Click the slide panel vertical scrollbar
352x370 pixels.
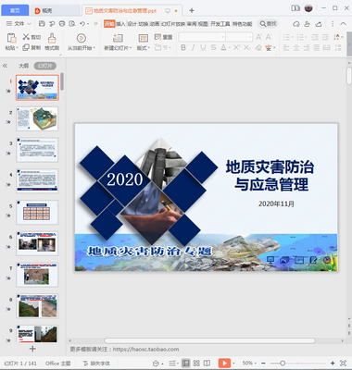pos(62,81)
